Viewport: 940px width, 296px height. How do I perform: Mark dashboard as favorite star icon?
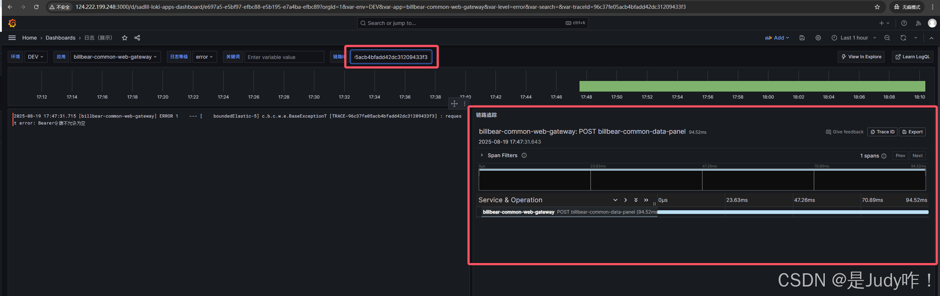[125, 38]
